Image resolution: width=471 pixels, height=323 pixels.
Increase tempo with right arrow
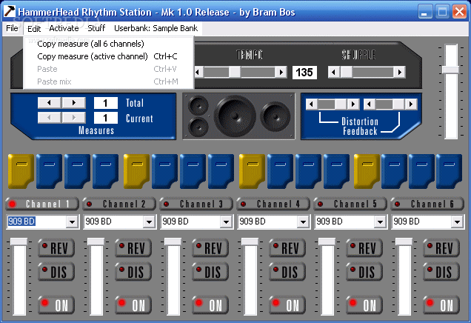click(x=281, y=72)
